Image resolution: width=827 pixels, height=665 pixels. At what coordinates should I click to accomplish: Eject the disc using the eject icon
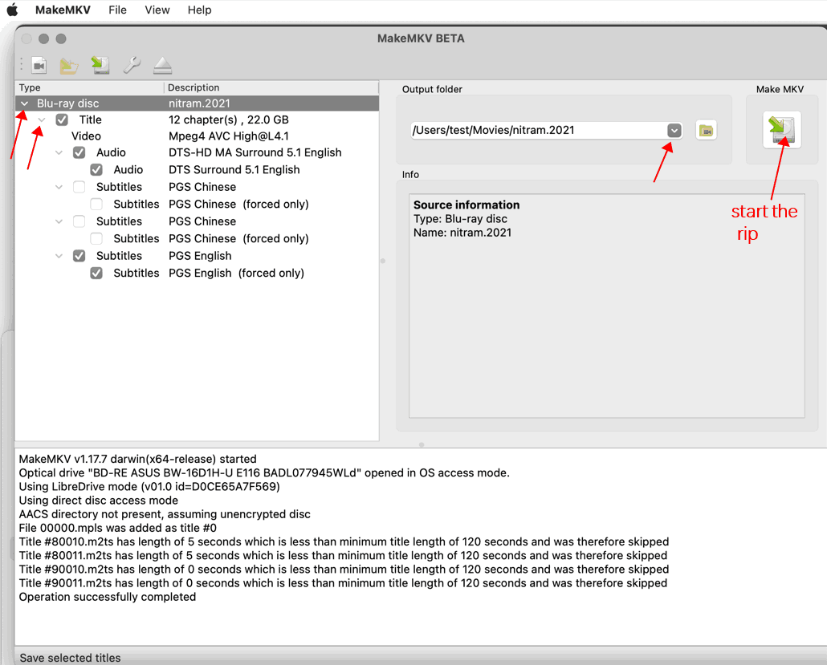pos(163,65)
